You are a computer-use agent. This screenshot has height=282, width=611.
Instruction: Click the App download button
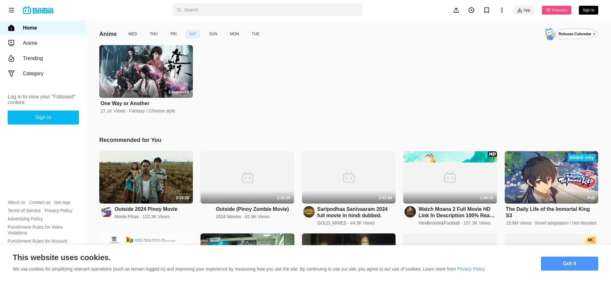coord(524,10)
